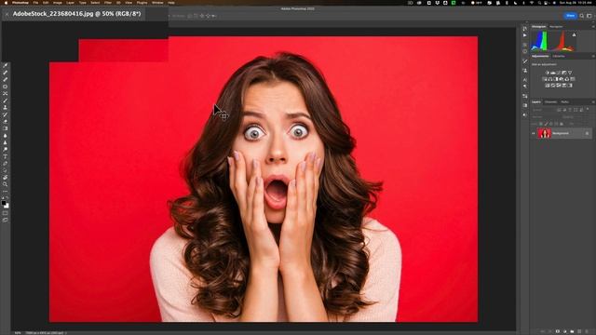Select the Zoom tool magnifier
Viewport: 596px width, 335px height.
coord(5,184)
